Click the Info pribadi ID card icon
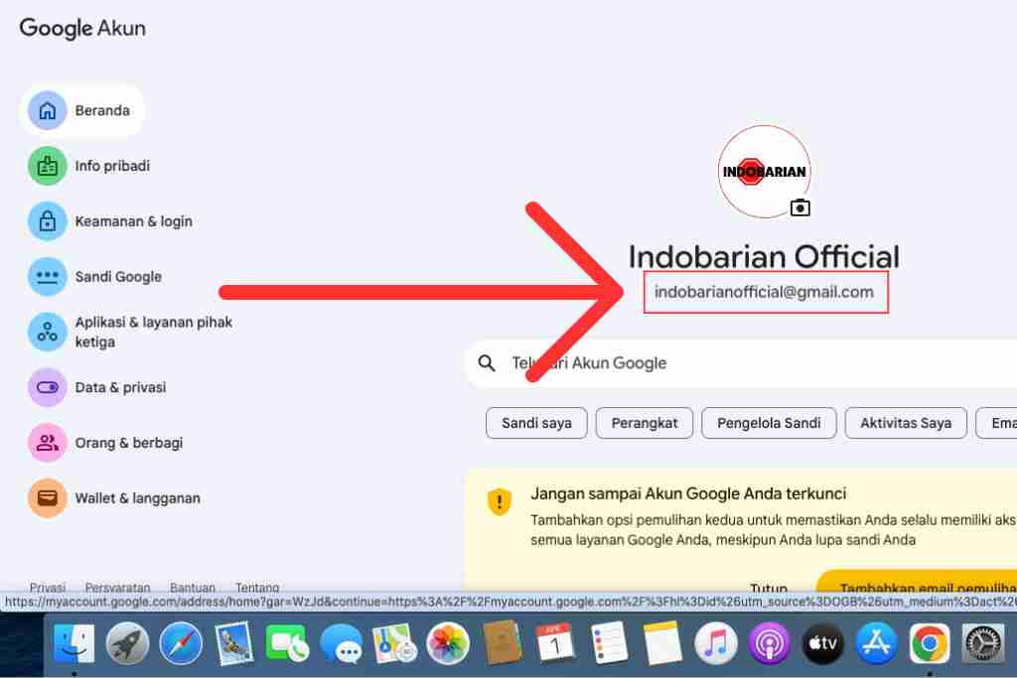The width and height of the screenshot is (1017, 678). (47, 166)
